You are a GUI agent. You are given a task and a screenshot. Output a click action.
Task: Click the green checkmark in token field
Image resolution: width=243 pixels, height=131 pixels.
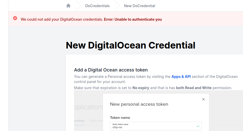198,126
